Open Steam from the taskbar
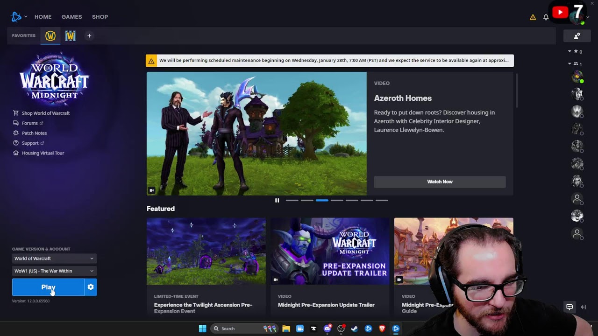This screenshot has width=598, height=336. [355, 329]
